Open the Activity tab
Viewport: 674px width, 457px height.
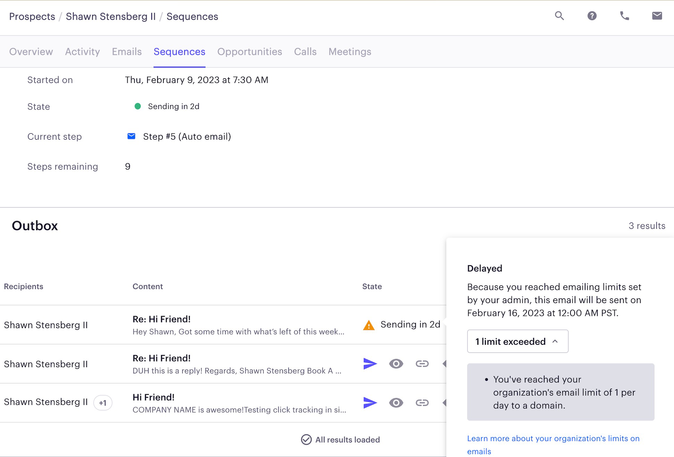[82, 51]
